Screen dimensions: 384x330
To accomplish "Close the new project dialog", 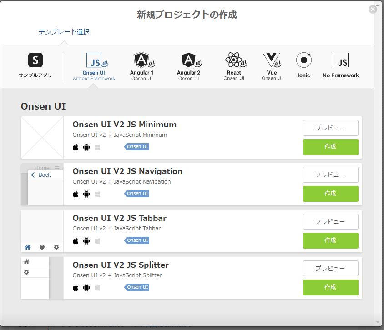I will click(x=373, y=9).
